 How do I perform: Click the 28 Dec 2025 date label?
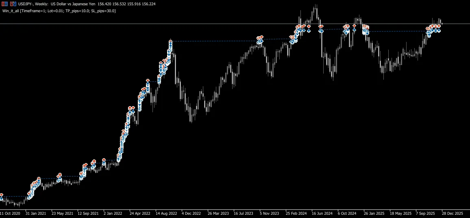[453, 214]
